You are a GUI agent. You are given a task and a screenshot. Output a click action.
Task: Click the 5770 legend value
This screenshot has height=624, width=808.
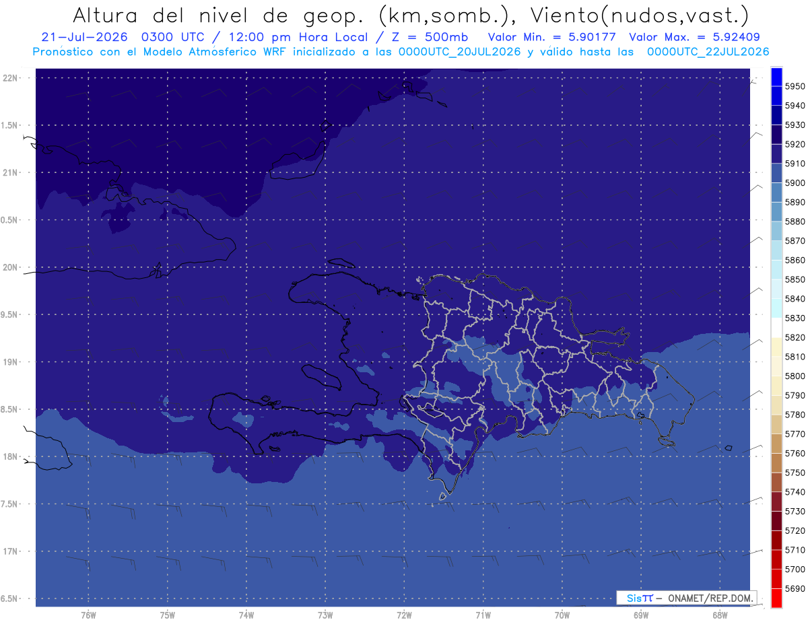click(x=795, y=434)
